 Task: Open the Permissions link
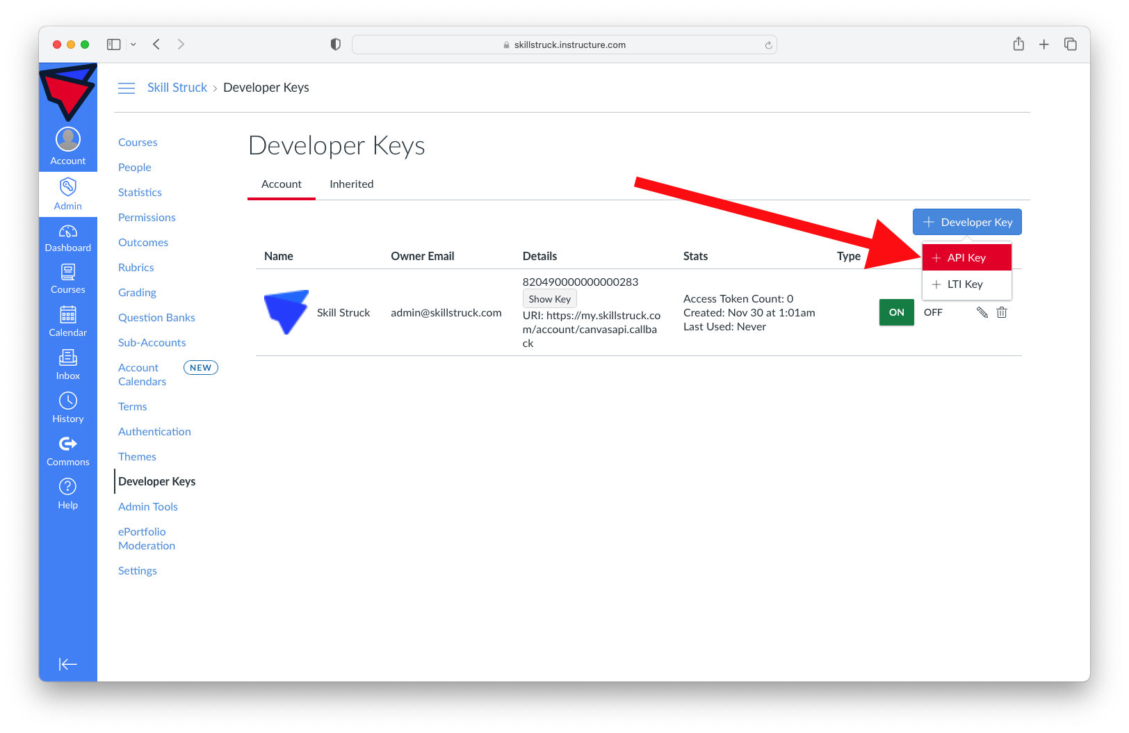click(147, 218)
